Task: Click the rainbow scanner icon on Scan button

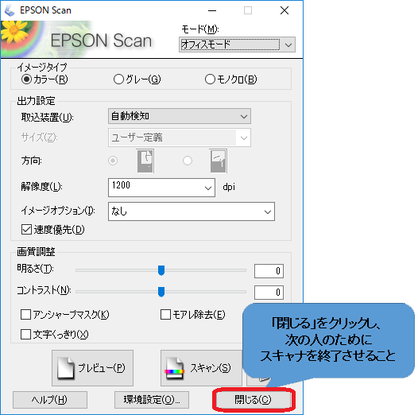Action: 174,368
